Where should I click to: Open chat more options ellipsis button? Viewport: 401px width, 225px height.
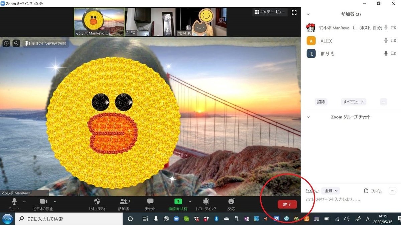(392, 191)
